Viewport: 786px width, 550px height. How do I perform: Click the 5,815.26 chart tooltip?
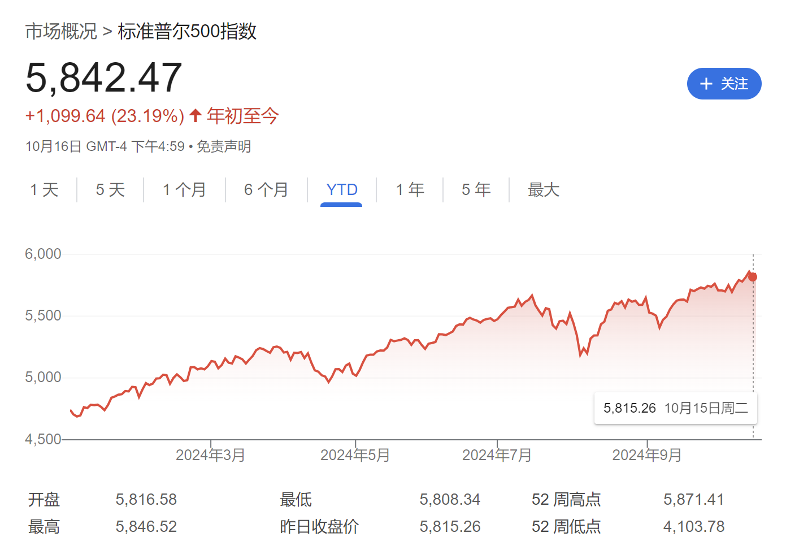[x=676, y=408]
